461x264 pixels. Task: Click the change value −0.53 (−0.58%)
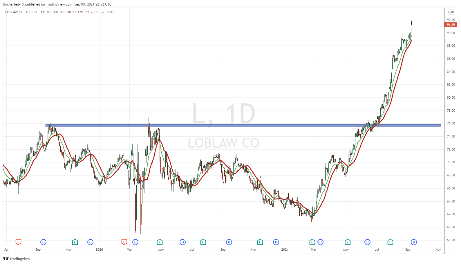click(102, 12)
